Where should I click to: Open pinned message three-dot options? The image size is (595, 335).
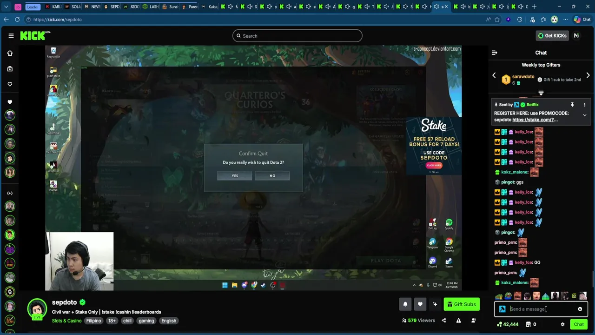point(585,105)
